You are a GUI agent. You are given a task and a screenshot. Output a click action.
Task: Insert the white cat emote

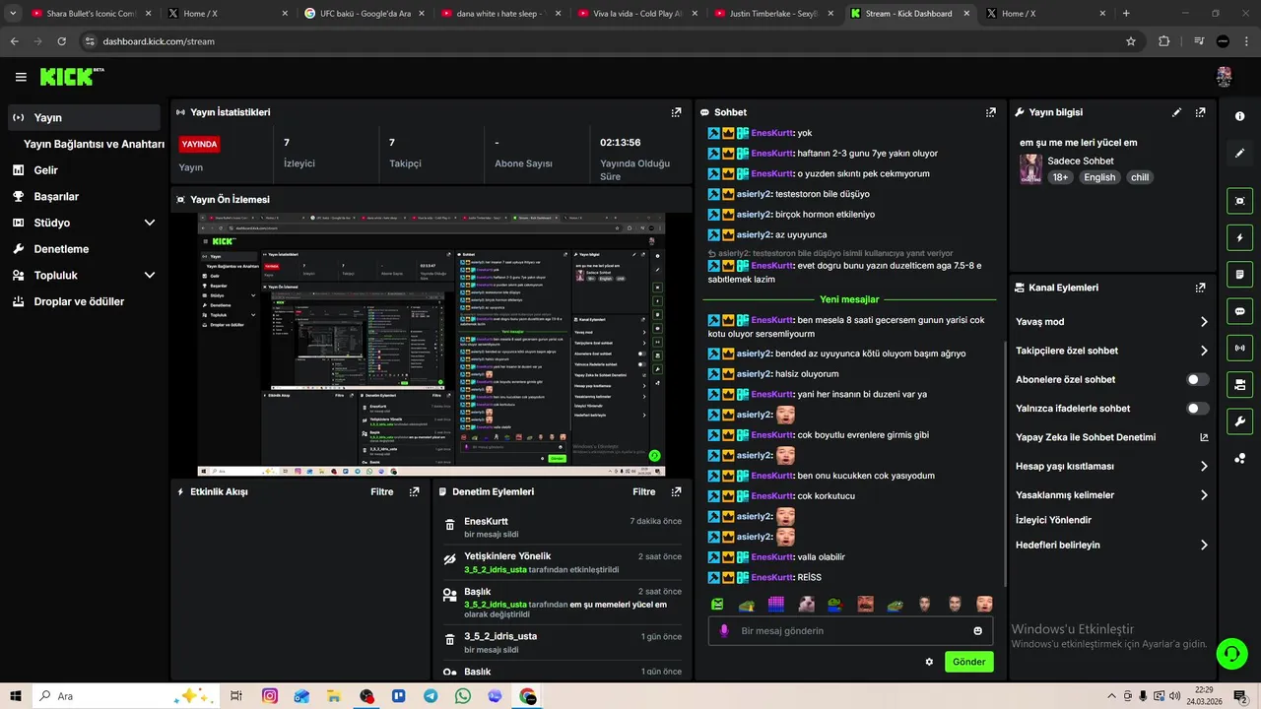(x=806, y=604)
